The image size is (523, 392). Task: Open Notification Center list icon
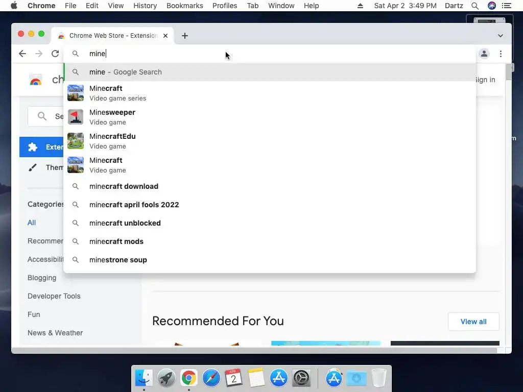click(x=507, y=6)
